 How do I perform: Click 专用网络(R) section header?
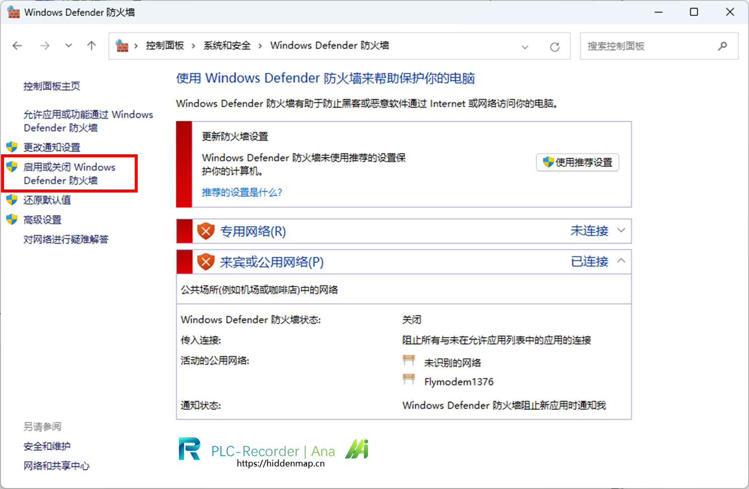404,231
